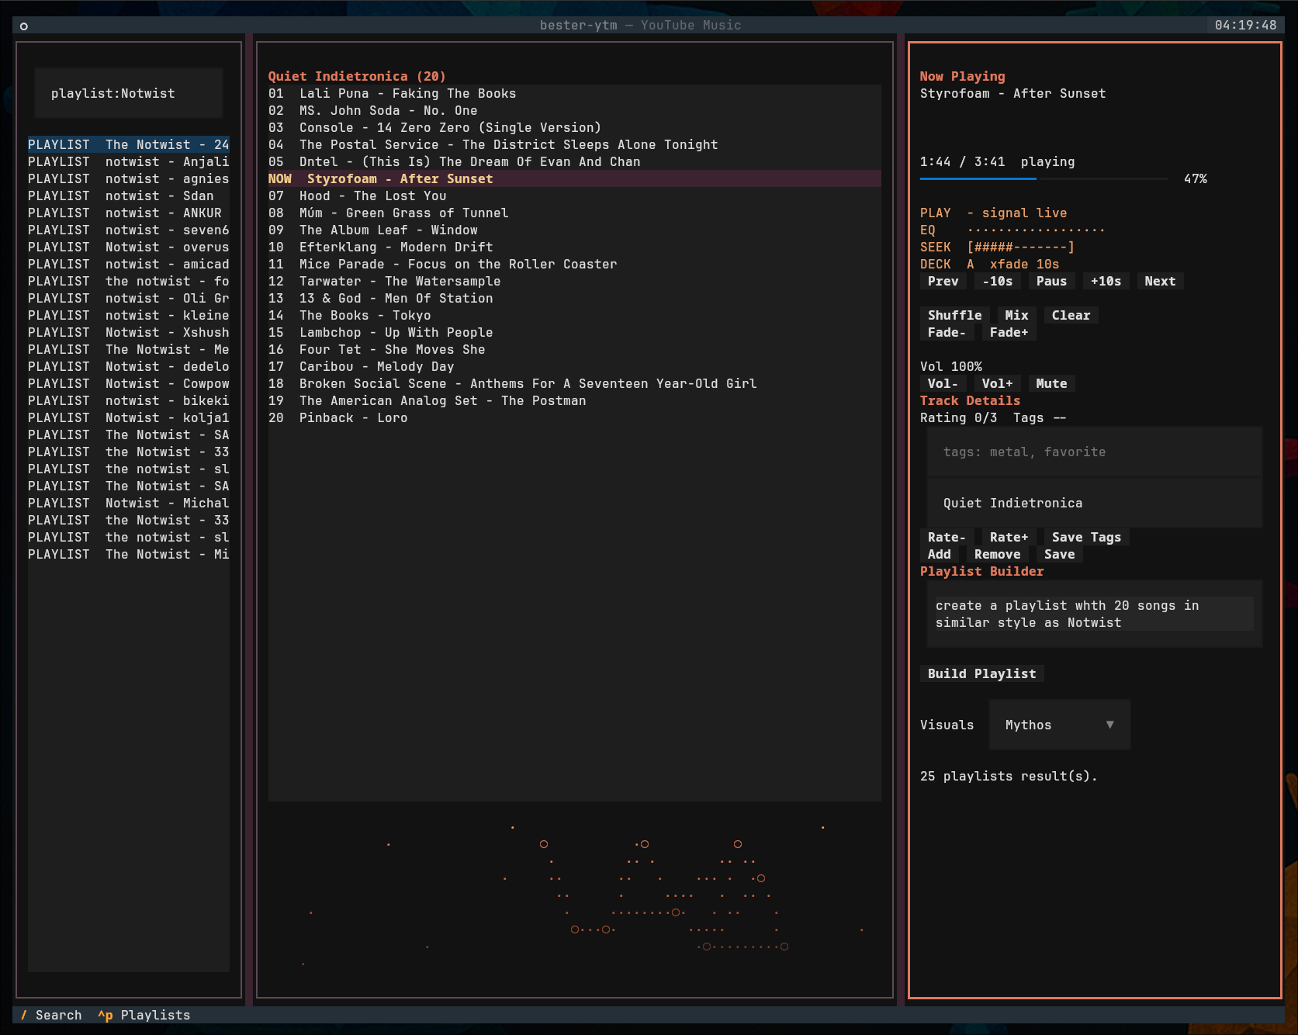Image resolution: width=1298 pixels, height=1035 pixels.
Task: Rewind with the -10s button
Action: point(997,281)
